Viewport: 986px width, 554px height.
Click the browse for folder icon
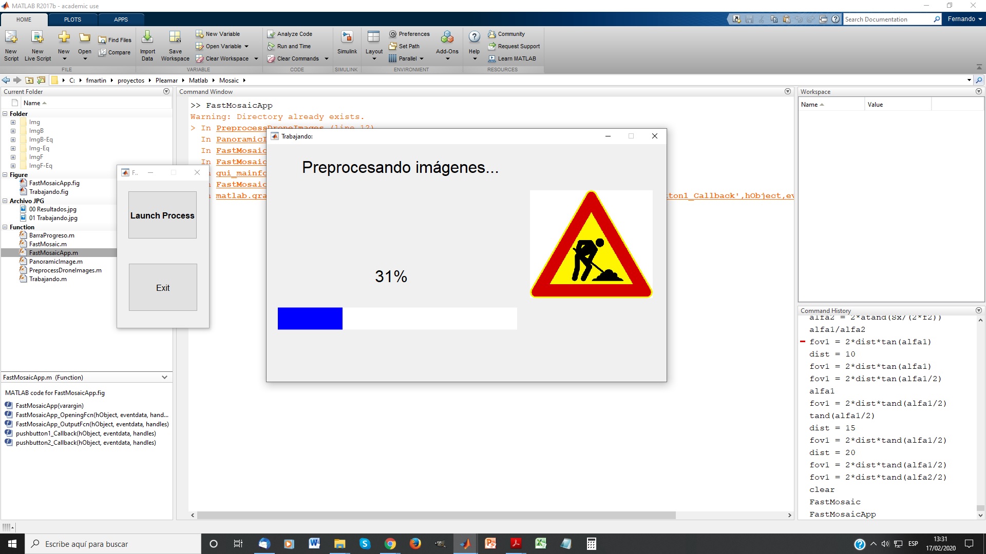click(41, 80)
